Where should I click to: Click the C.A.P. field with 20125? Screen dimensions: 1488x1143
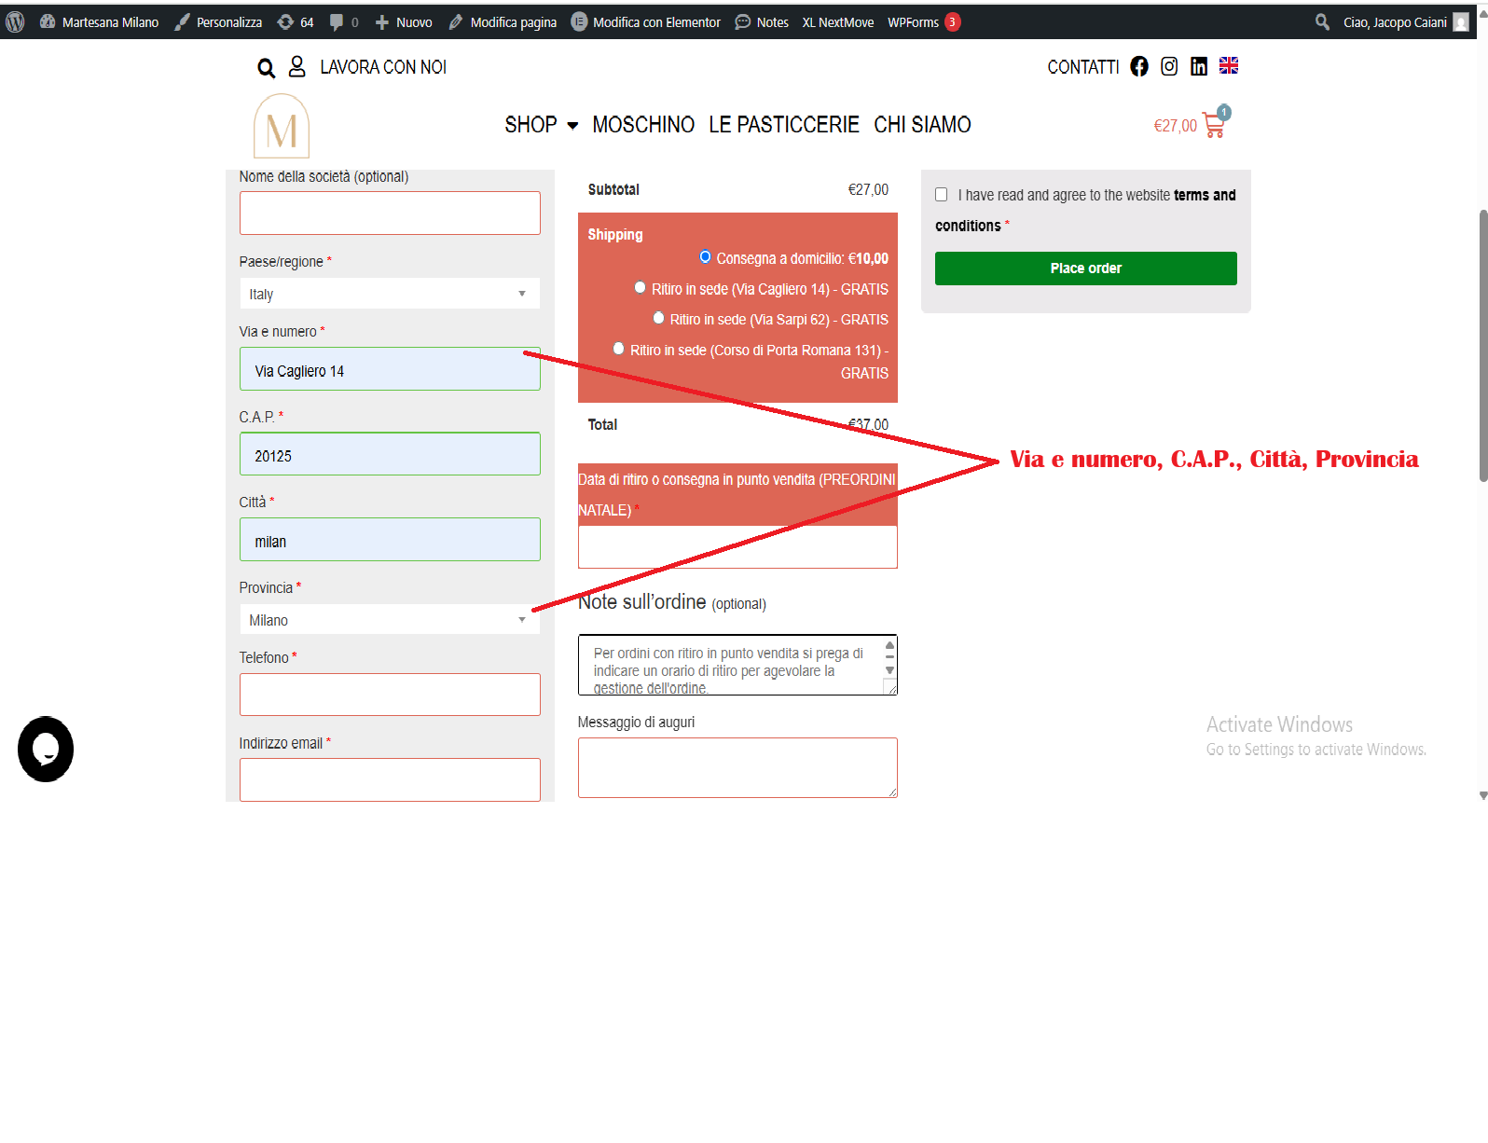(390, 454)
